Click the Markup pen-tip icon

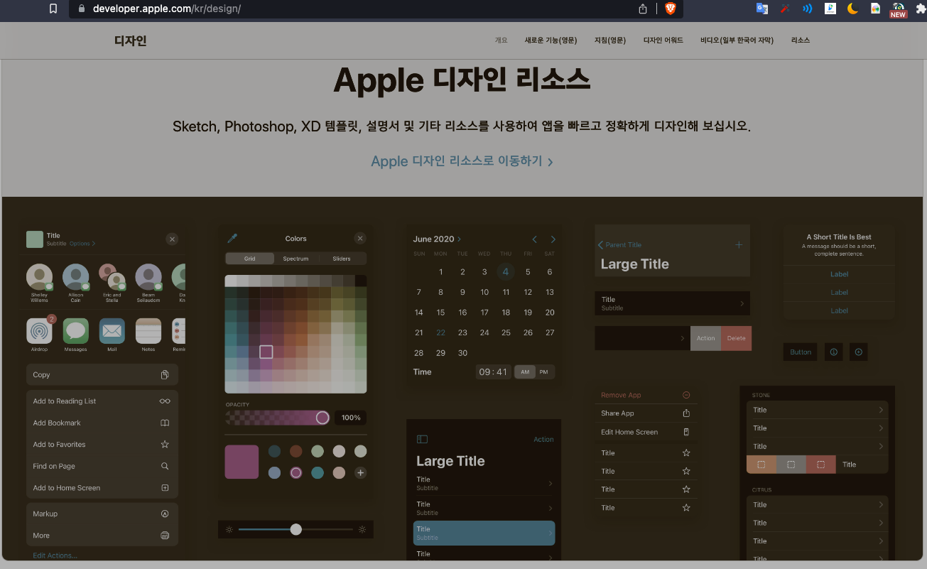tap(165, 514)
